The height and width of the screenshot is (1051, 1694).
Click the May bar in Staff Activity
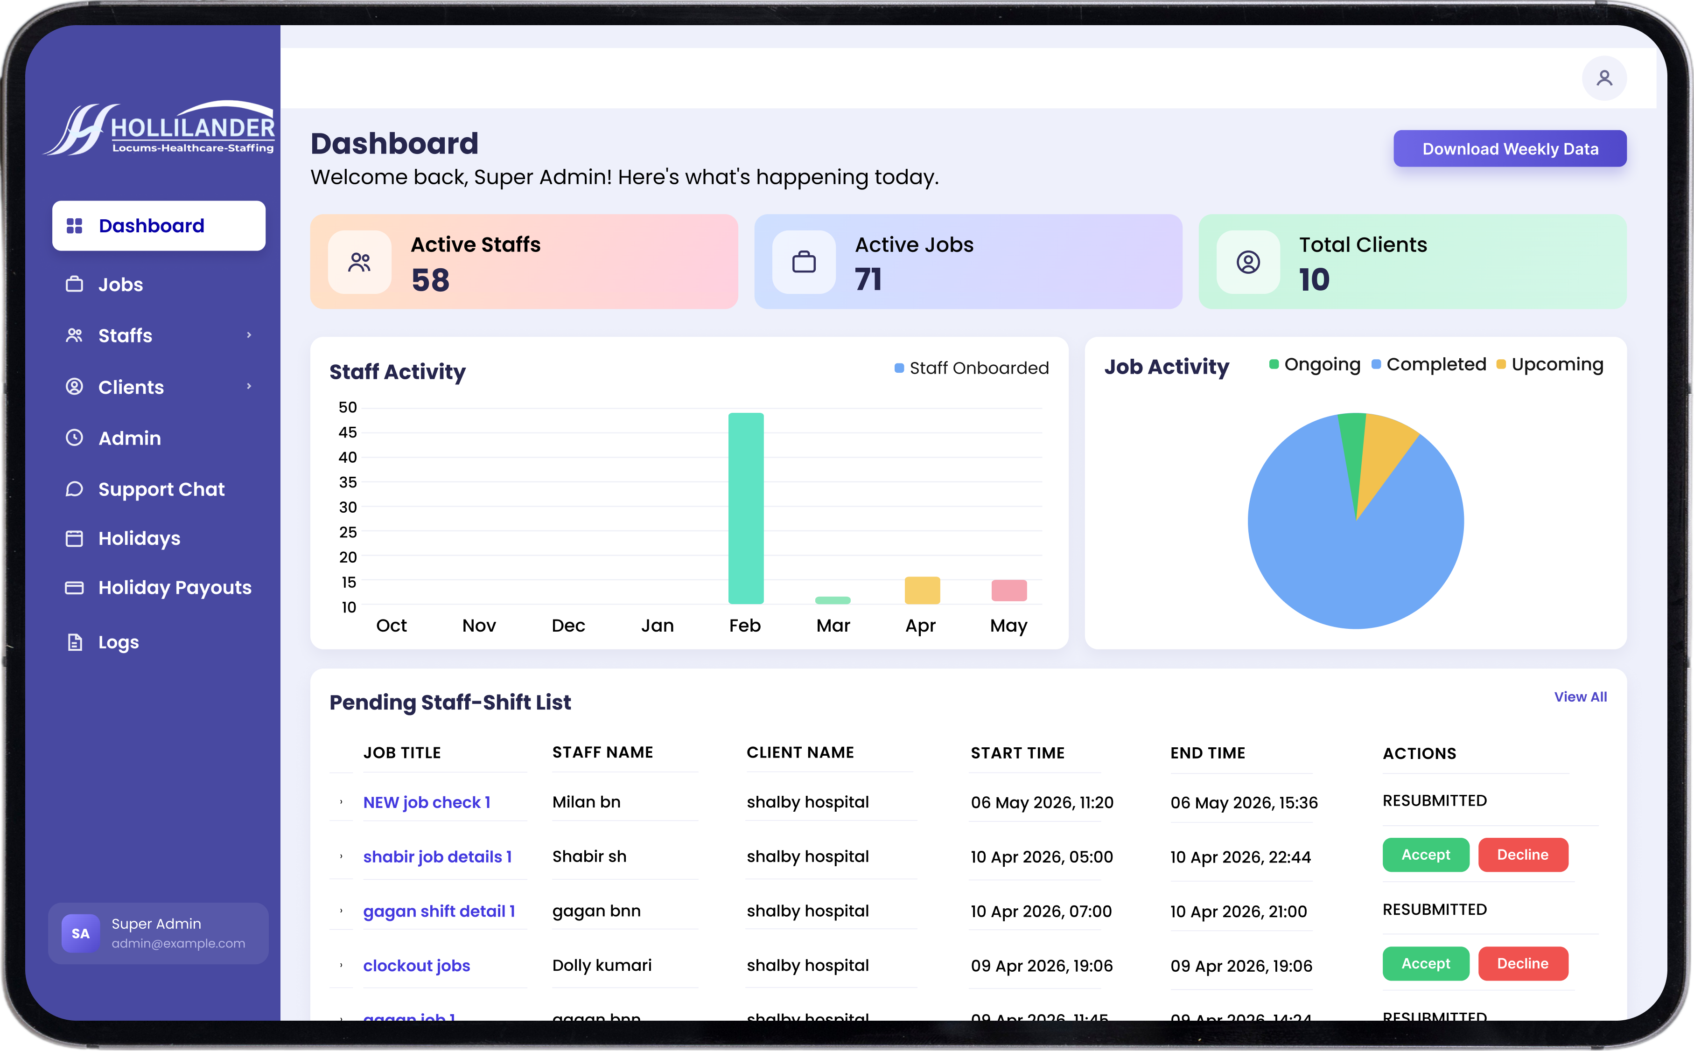click(x=1009, y=590)
